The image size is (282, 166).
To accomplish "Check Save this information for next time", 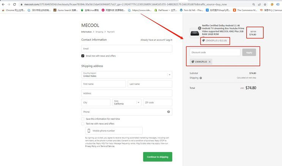I will pyautogui.click(x=83, y=119).
